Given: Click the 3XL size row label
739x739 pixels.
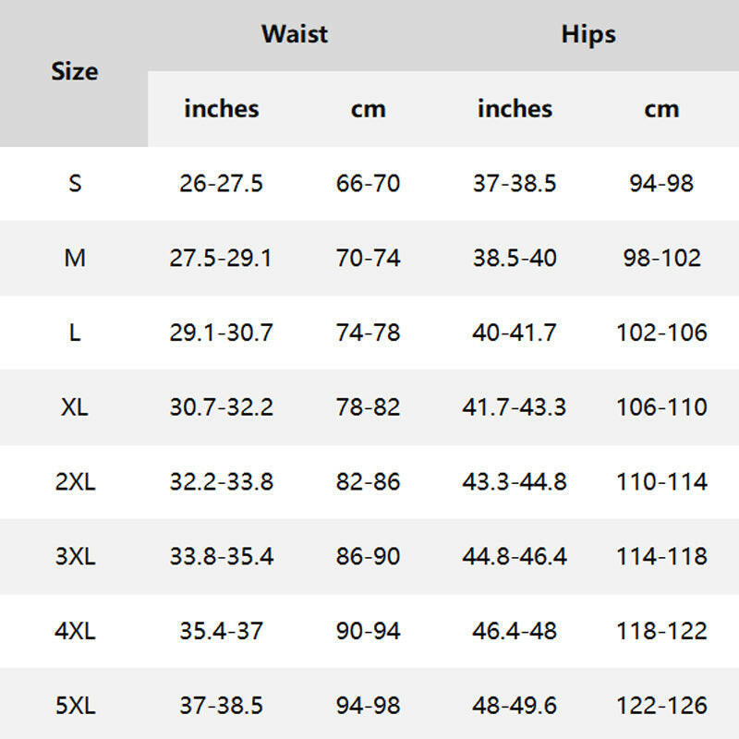Looking at the screenshot, I should (75, 557).
